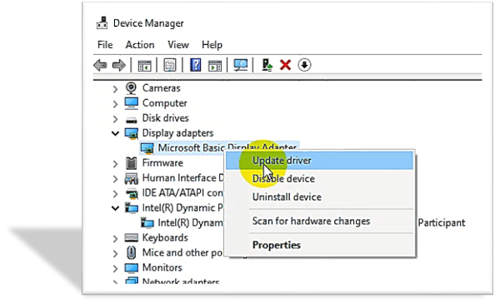The height and width of the screenshot is (304, 495).
Task: Show/hide console tree toolbar icon
Action: [x=145, y=66]
